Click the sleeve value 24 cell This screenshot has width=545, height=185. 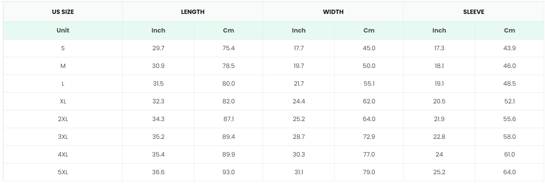coord(439,155)
